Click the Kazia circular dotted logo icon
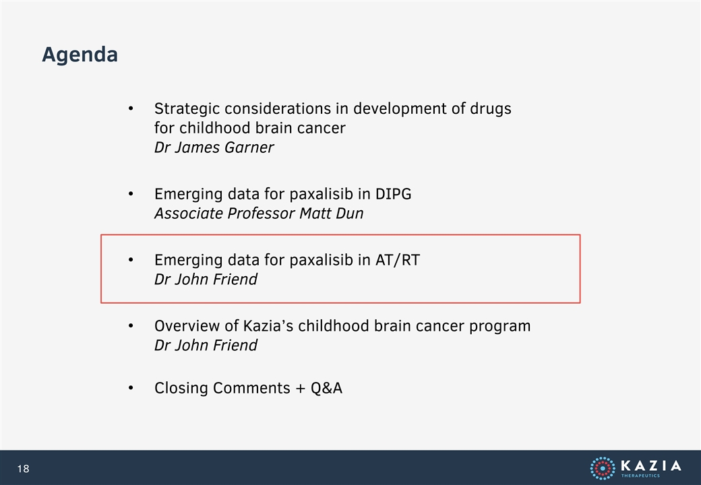Screen dimensions: 701x485 pos(602,468)
